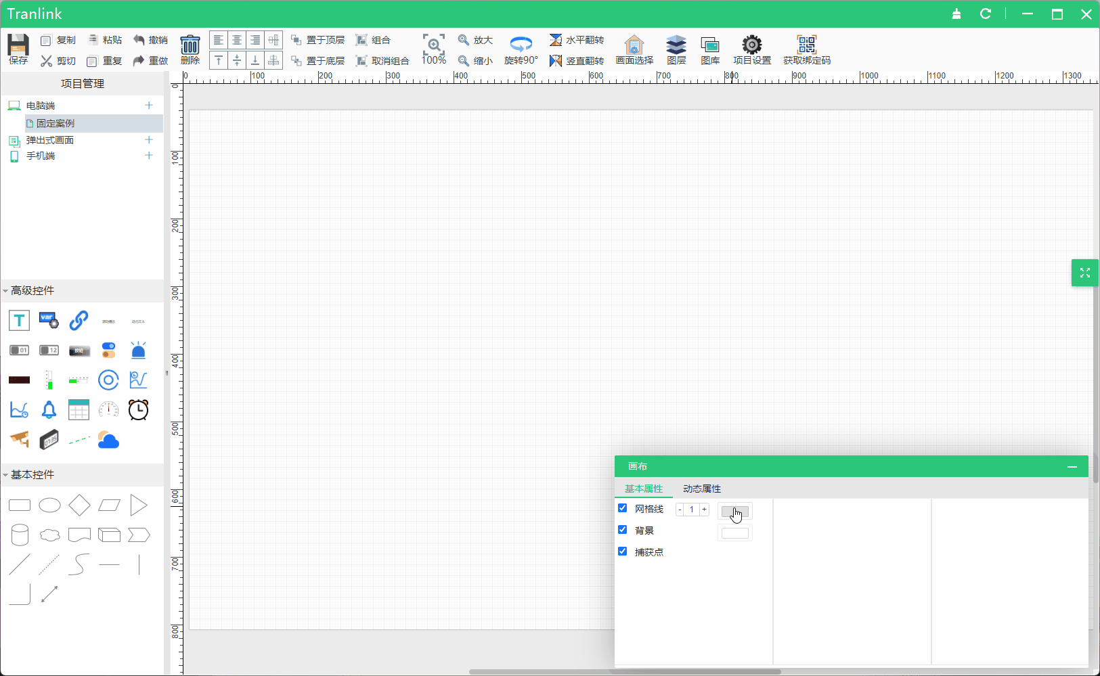
Task: Toggle the 捕获点 snap points checkbox
Action: (623, 551)
